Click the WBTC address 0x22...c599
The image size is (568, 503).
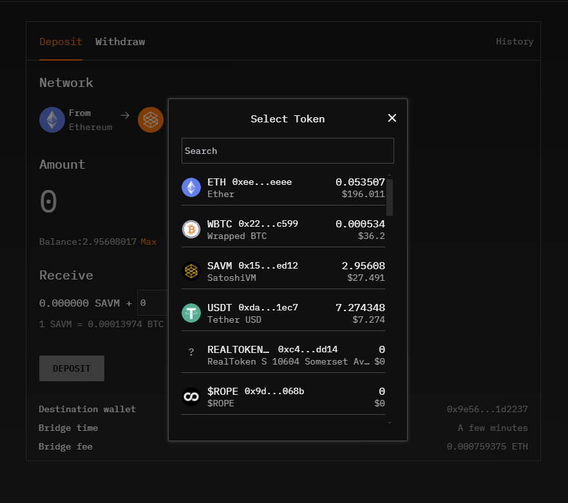[268, 223]
